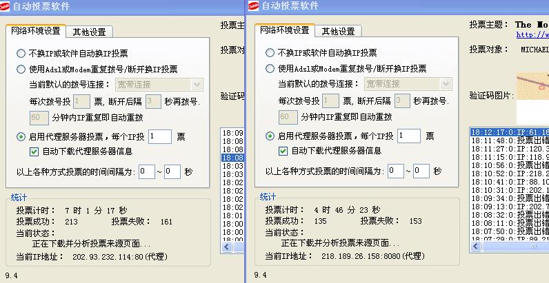Screen dimensions: 549x283
Task: Click the first time-interval field in right window
Action: (395, 171)
